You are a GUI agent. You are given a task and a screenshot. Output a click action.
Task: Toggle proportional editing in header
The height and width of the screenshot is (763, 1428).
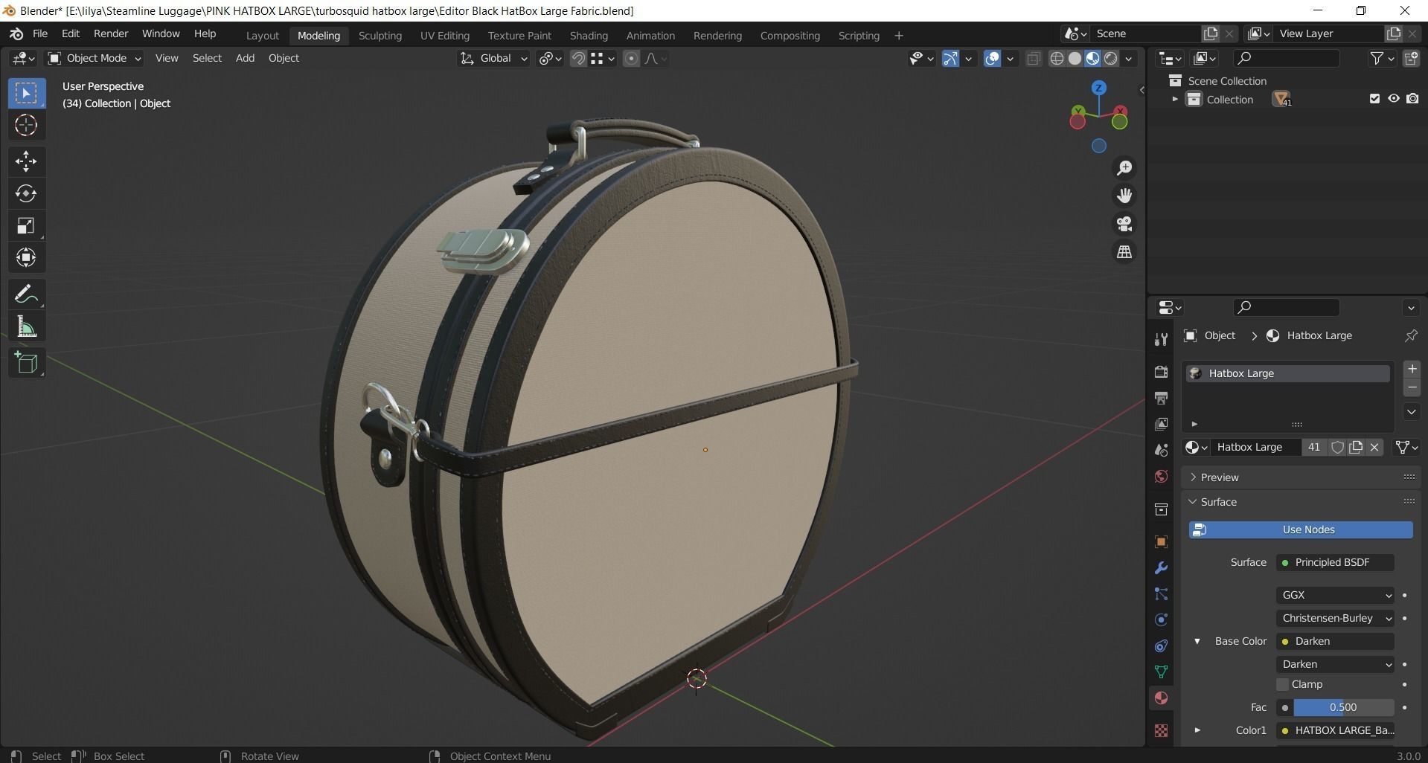(631, 58)
